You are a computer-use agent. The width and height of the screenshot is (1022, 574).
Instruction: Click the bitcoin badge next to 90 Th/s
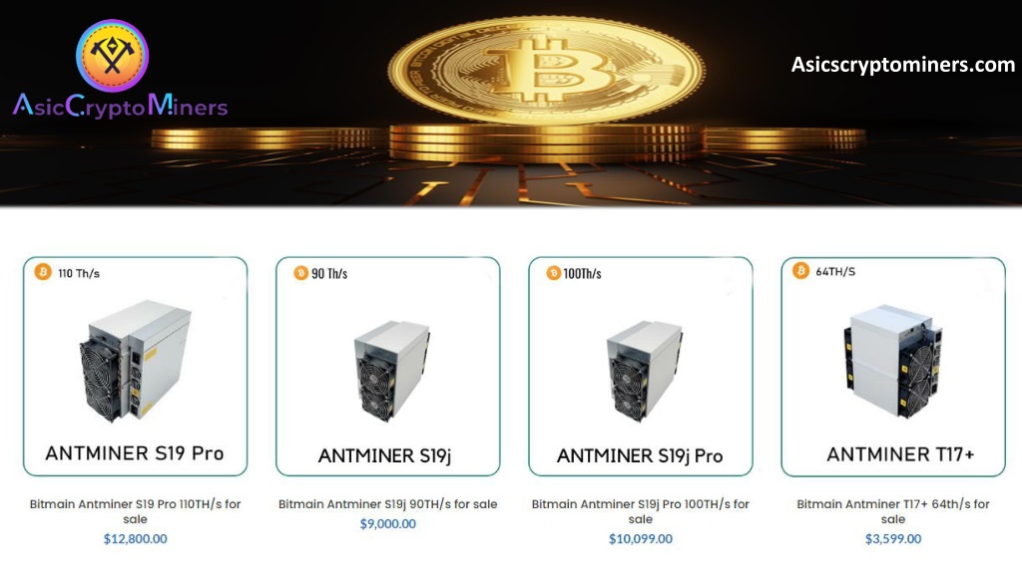tap(300, 273)
